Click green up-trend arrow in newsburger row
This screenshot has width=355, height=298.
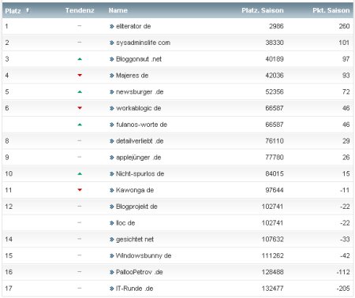point(80,91)
